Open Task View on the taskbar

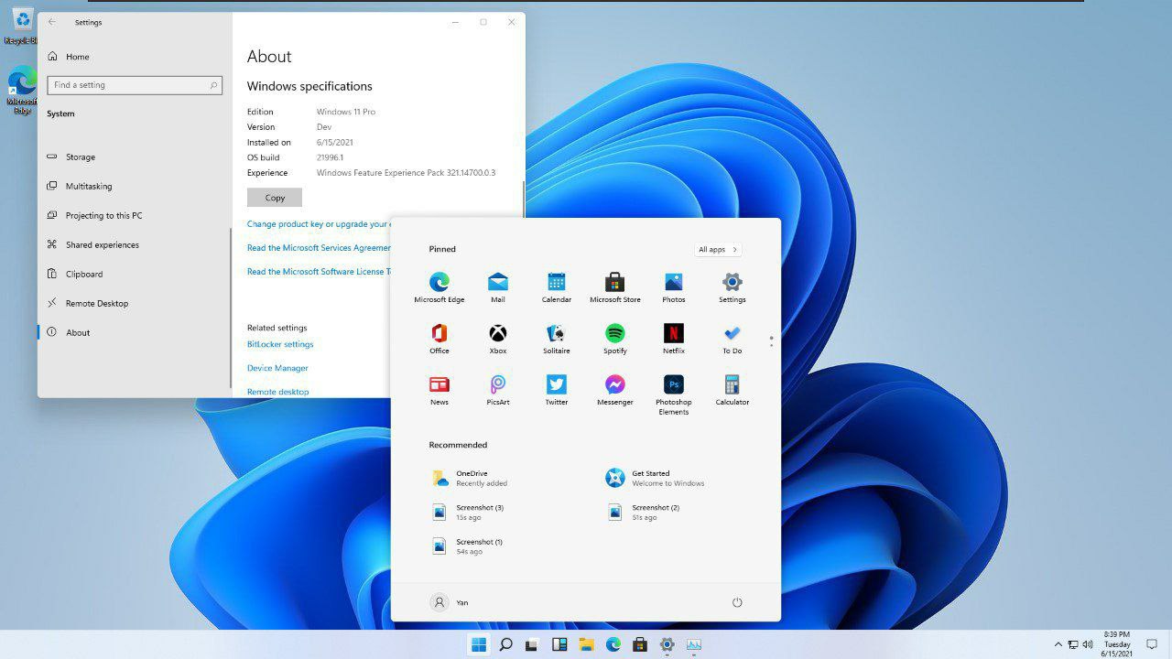click(x=532, y=644)
